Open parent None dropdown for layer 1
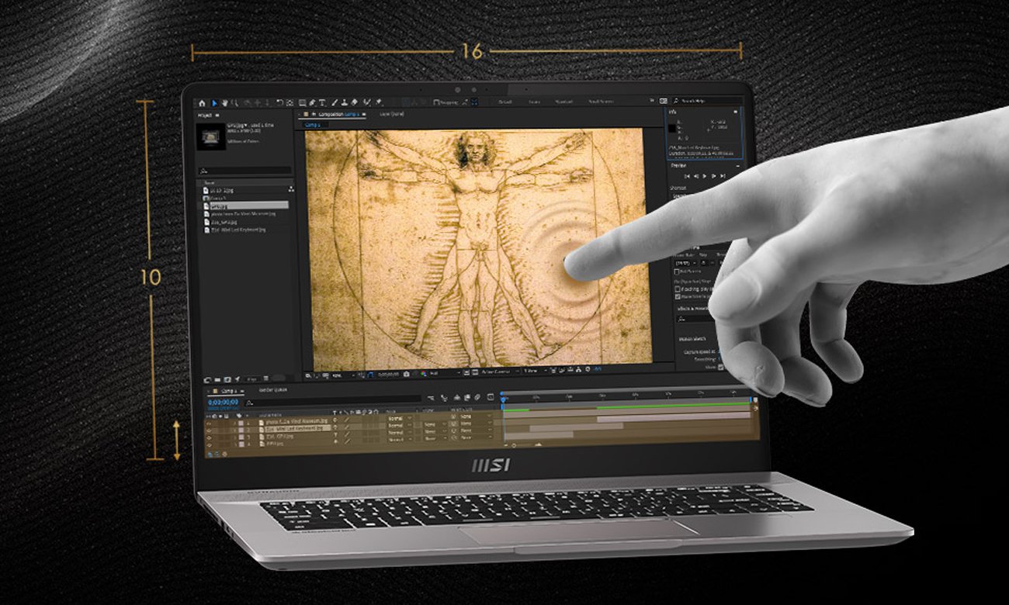This screenshot has width=1009, height=605. pos(477,417)
